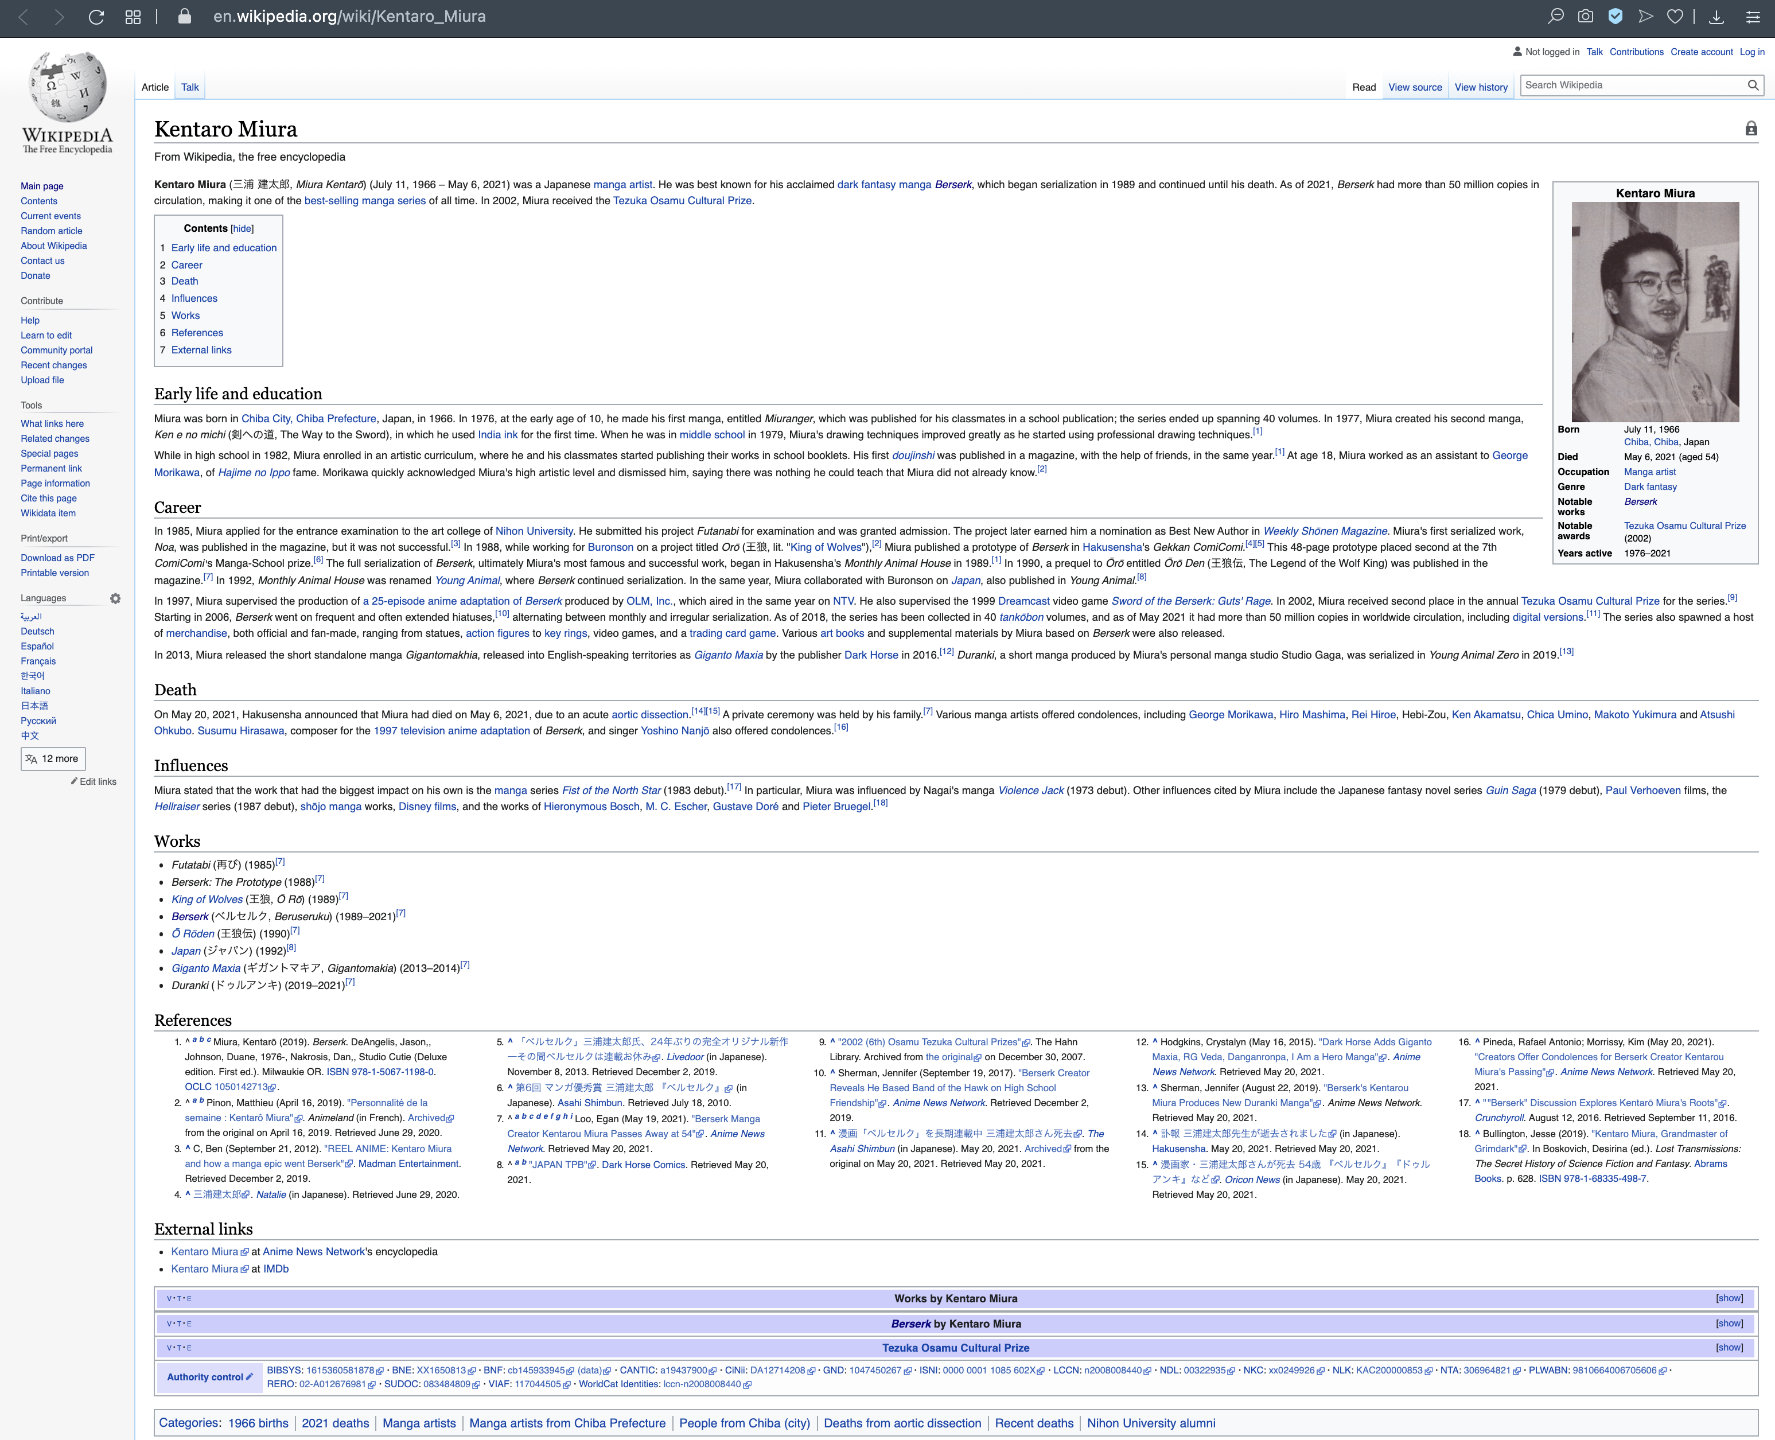Open the Recent changes sidebar link
1775x1440 pixels.
(54, 365)
